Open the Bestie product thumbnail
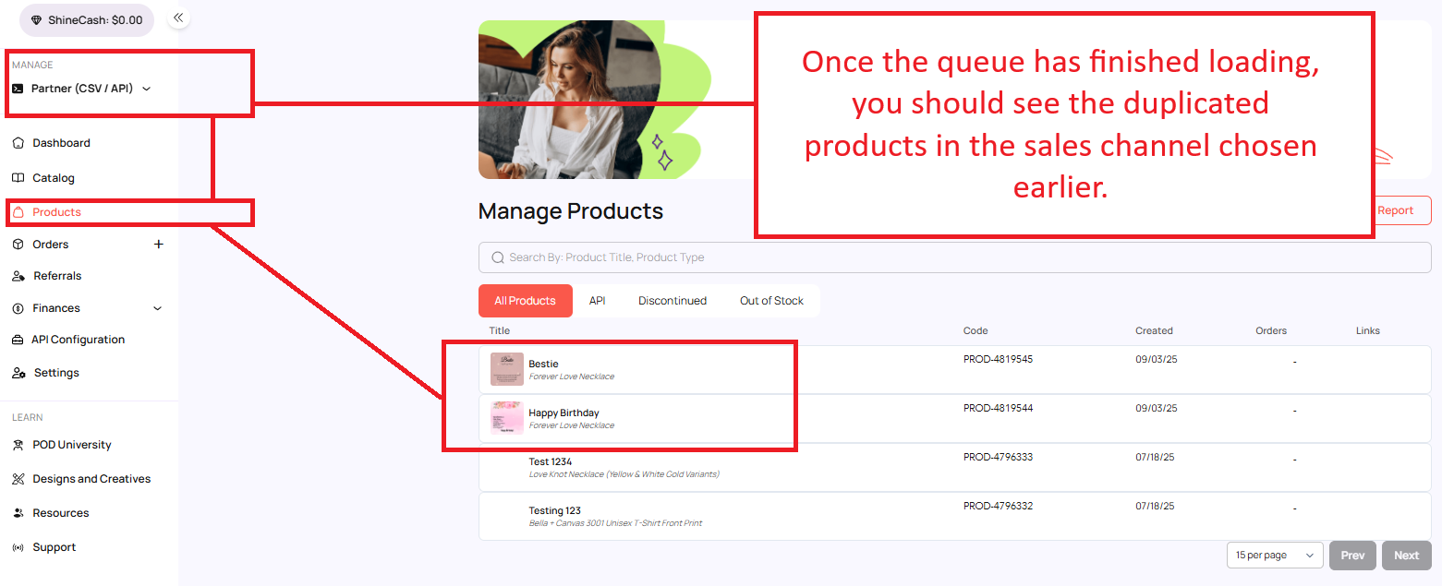 [x=507, y=369]
